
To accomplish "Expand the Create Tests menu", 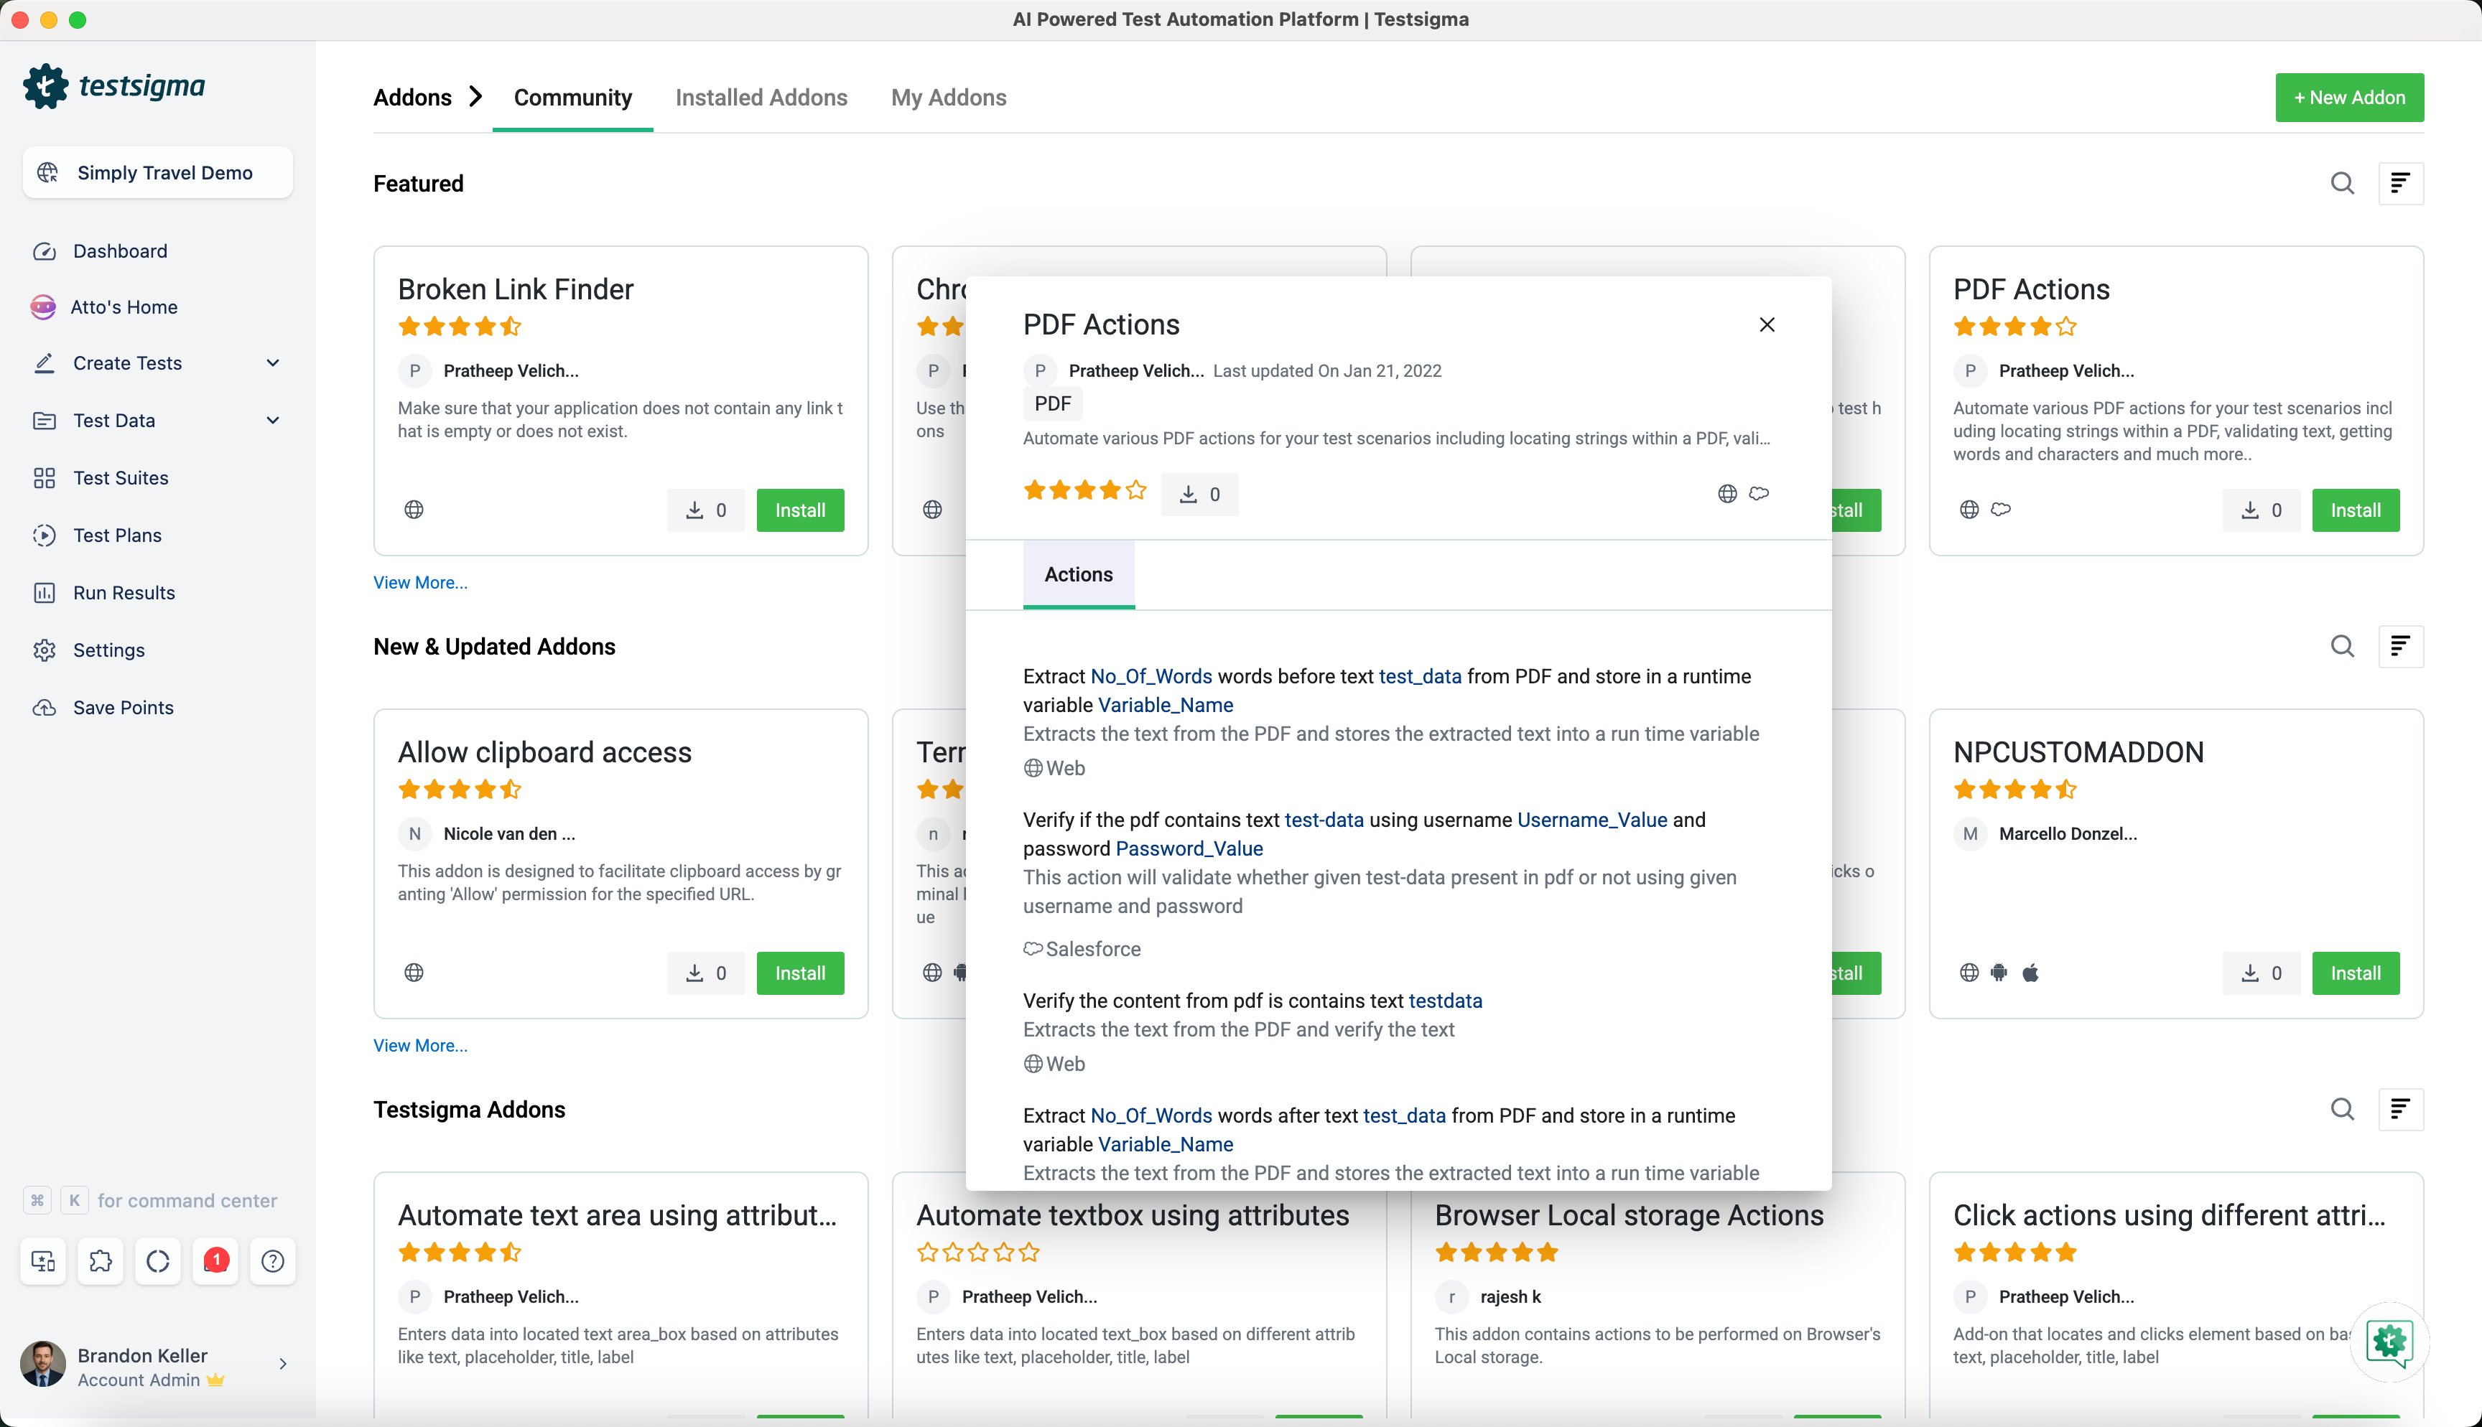I will 272,362.
